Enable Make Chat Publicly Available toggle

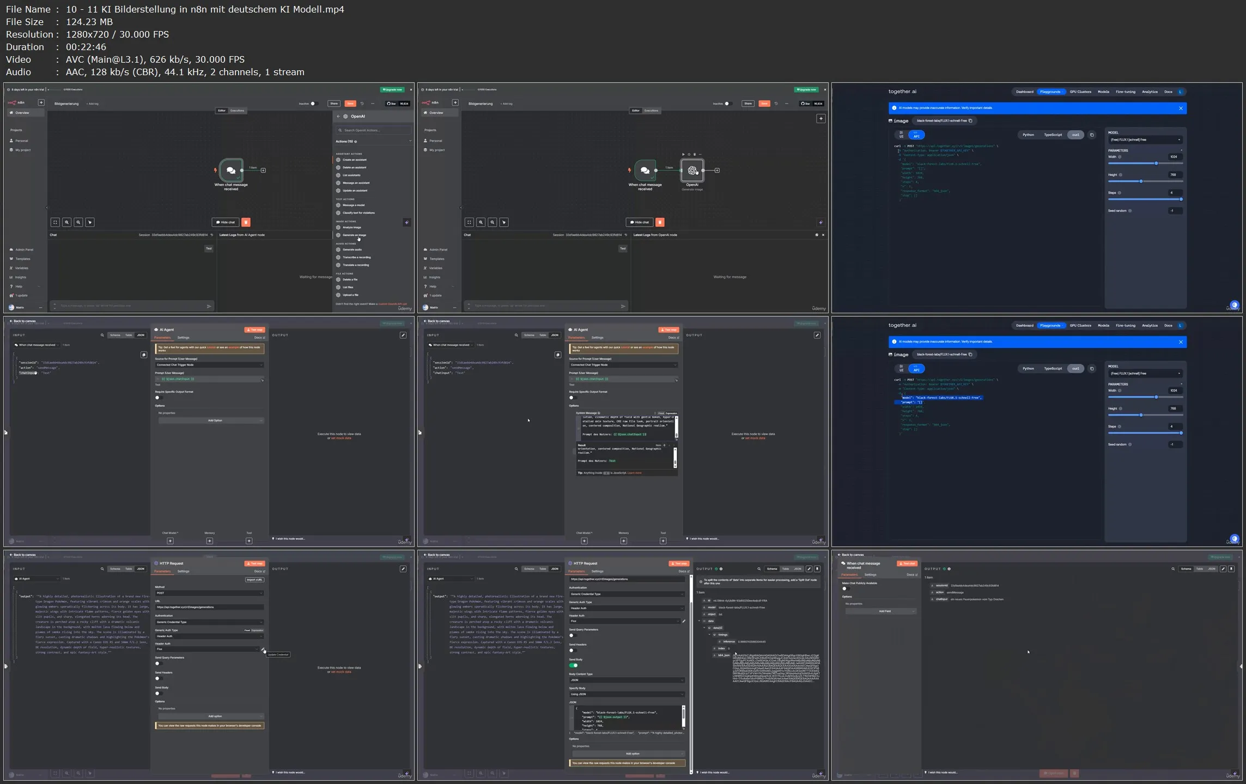pos(846,588)
